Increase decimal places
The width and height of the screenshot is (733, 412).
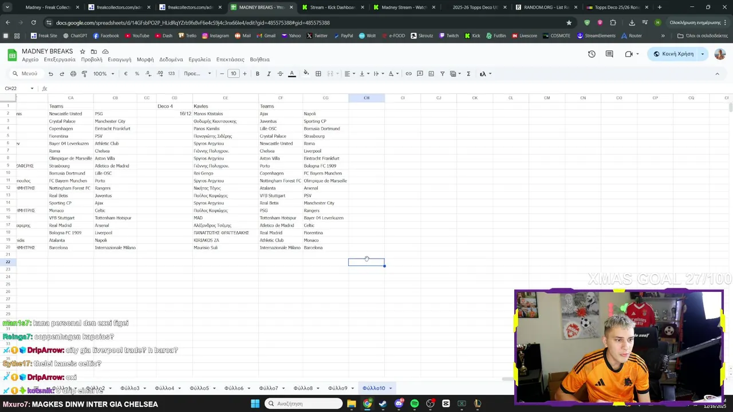point(160,74)
